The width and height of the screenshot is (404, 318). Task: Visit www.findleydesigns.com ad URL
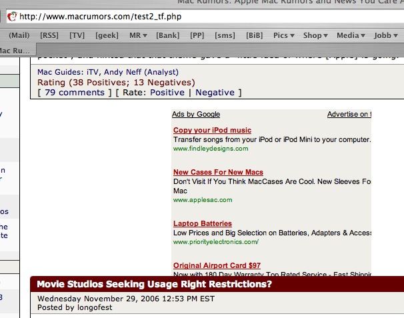pos(211,149)
